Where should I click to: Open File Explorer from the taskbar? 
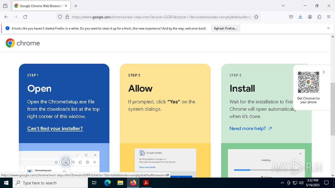[120, 183]
